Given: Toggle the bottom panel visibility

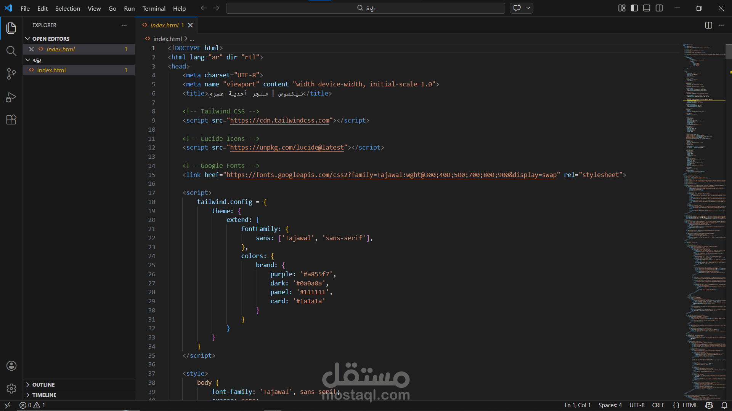Looking at the screenshot, I should 647,8.
